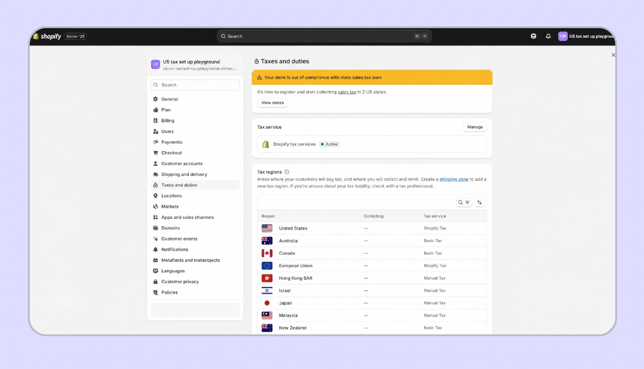Click the Tax regions info icon

point(287,172)
